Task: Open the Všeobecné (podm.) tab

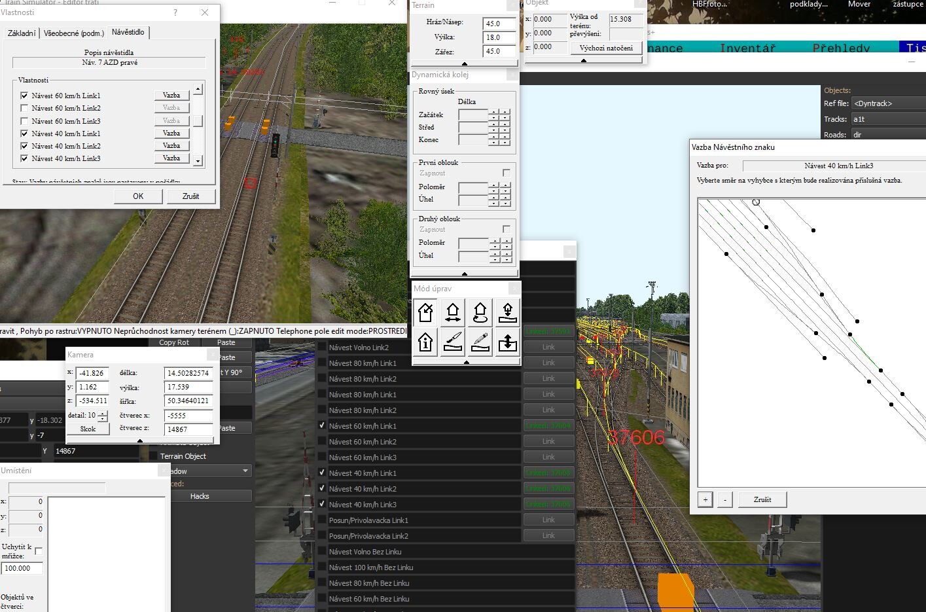Action: (74, 33)
